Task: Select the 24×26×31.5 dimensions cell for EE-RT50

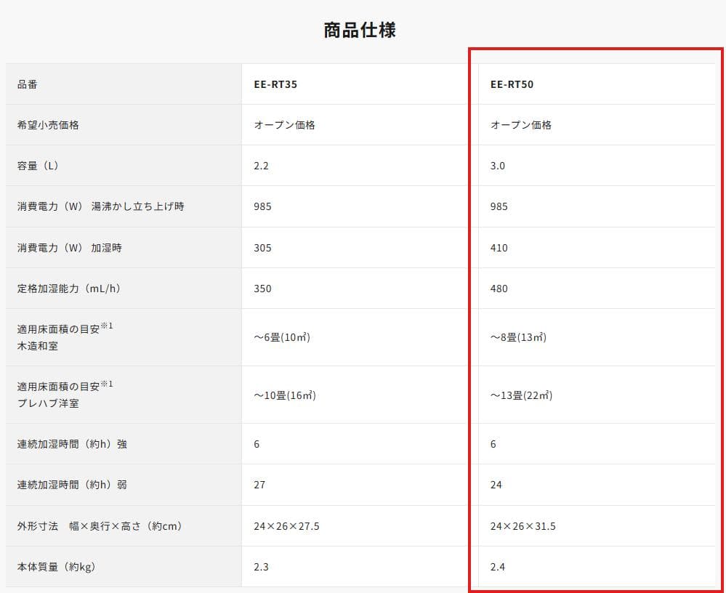Action: coord(523,525)
